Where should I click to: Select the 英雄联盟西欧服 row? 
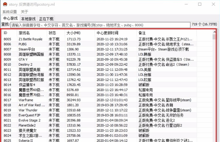coord(107,80)
